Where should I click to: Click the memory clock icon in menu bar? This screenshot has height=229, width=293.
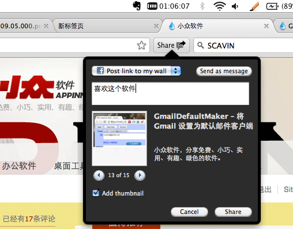pyautogui.click(x=152, y=6)
